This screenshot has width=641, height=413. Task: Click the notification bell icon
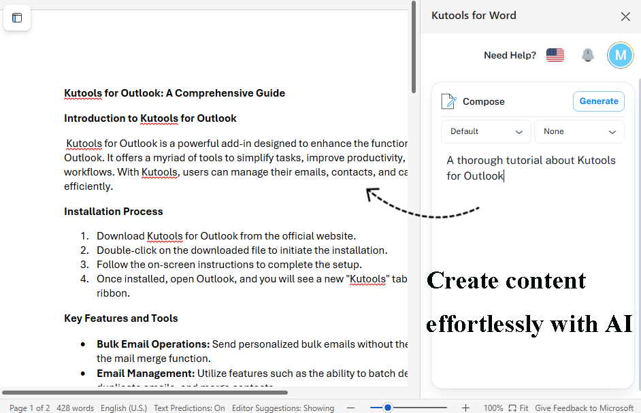tap(587, 55)
